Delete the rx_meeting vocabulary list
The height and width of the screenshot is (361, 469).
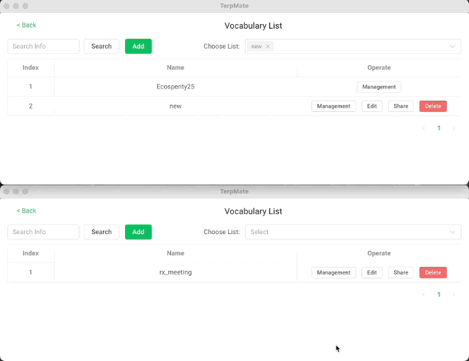433,273
